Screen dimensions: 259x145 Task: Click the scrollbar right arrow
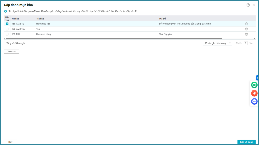point(255,38)
